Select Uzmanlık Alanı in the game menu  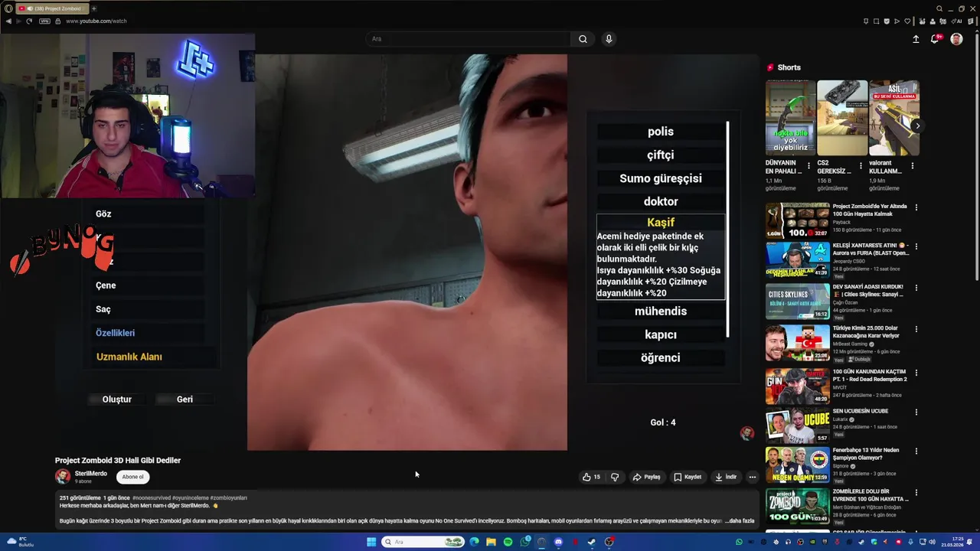point(129,357)
